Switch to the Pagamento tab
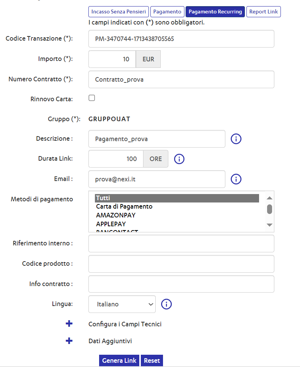This screenshot has height=367, width=300. click(167, 12)
